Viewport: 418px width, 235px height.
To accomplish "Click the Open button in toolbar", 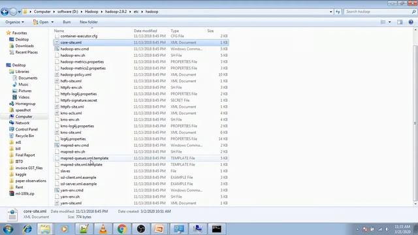I will (41, 22).
